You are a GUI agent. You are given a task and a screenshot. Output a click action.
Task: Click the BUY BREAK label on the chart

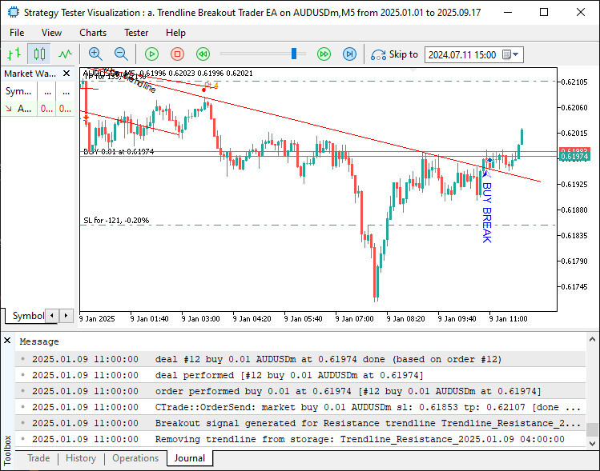487,213
